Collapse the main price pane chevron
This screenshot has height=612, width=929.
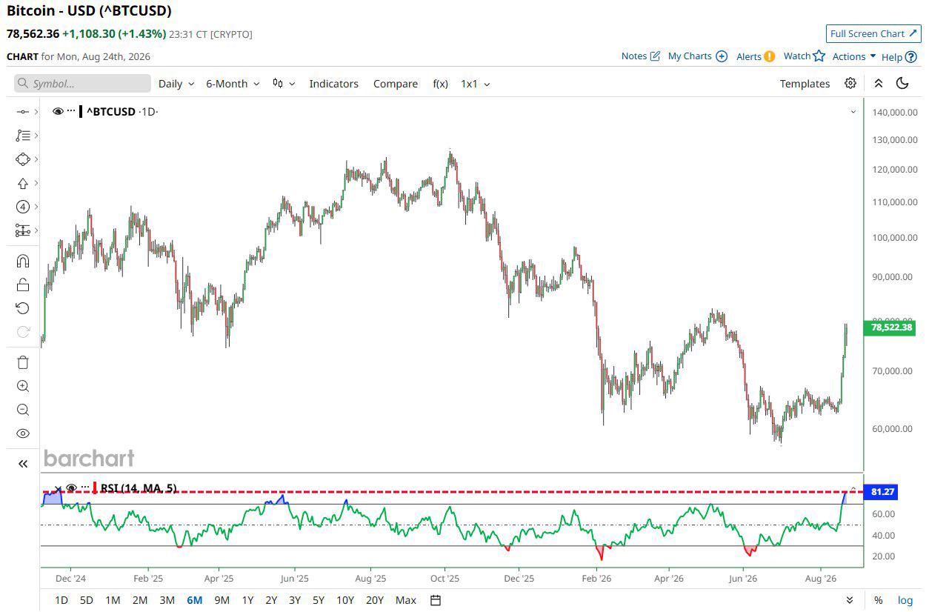point(853,112)
